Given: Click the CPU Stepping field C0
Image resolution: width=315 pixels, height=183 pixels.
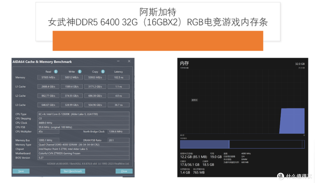Looking at the screenshot, I should coord(83,118).
